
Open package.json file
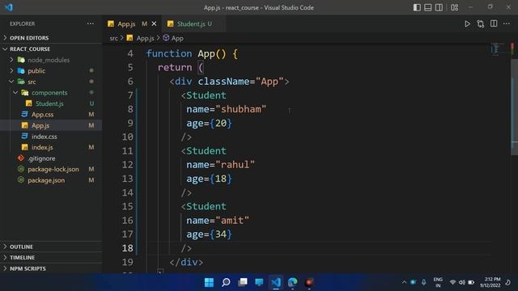[x=46, y=180]
